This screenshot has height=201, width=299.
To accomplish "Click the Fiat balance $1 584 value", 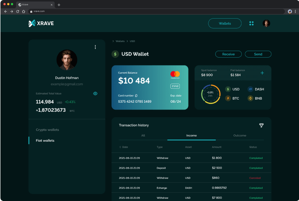I will click(x=235, y=75).
